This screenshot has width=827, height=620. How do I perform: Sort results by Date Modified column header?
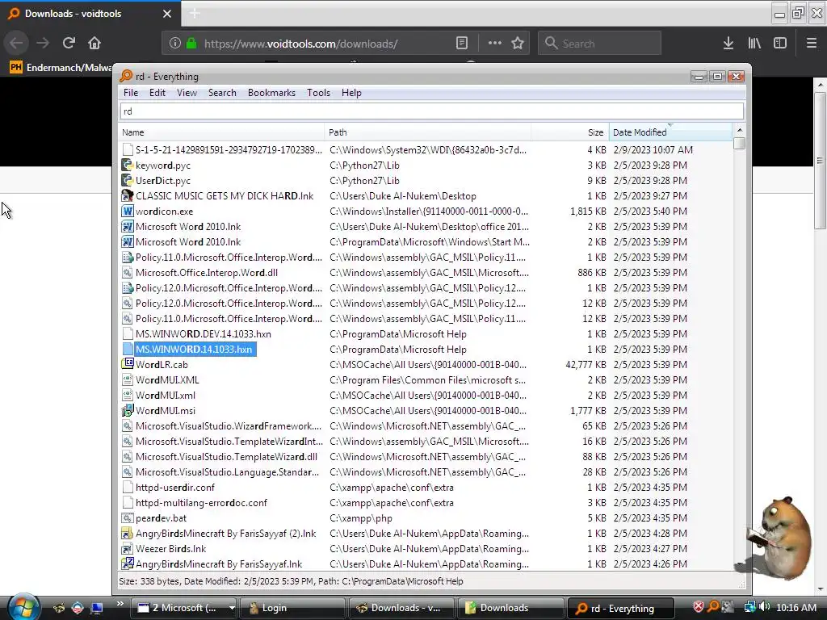(x=670, y=132)
